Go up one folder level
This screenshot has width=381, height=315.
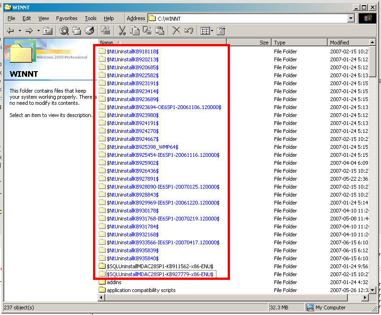click(x=48, y=30)
